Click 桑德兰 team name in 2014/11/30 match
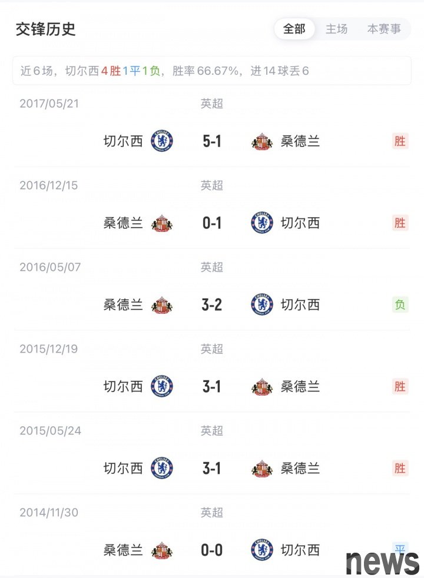Image resolution: width=424 pixels, height=578 pixels. tap(123, 550)
